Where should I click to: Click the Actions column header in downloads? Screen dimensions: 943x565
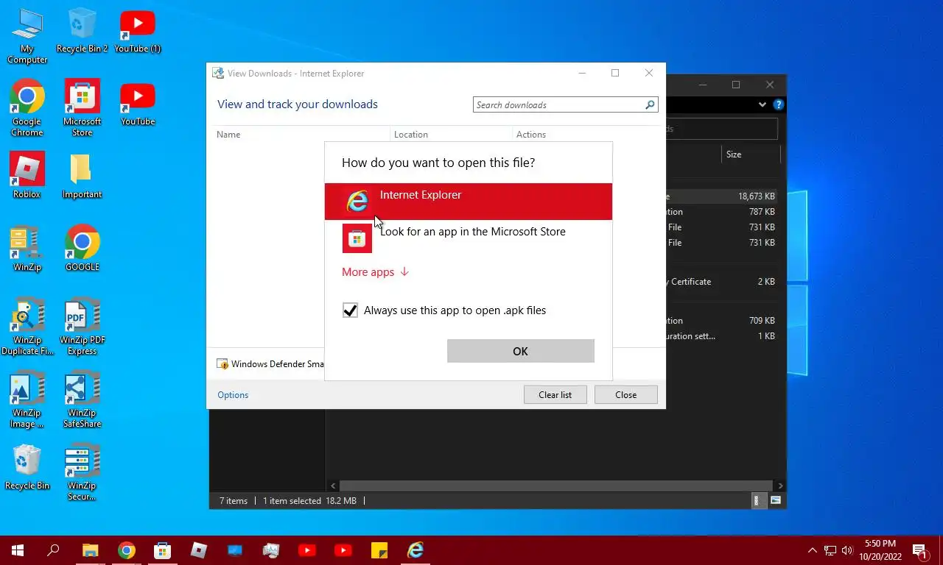[x=531, y=135]
